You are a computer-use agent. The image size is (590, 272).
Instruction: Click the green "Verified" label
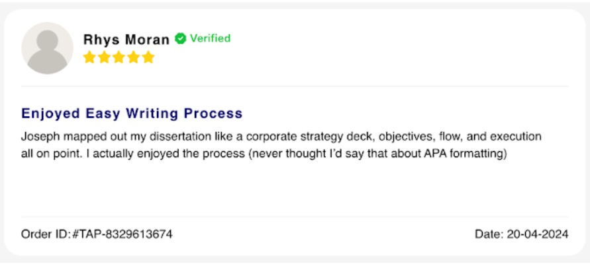tap(210, 38)
